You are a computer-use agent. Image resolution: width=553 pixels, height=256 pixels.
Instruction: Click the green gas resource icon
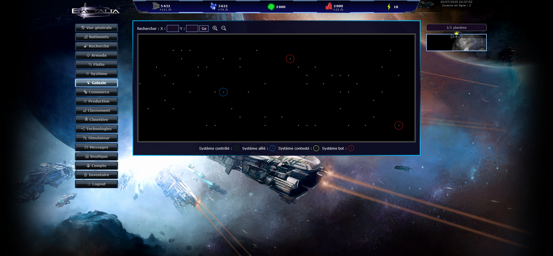coord(271,7)
